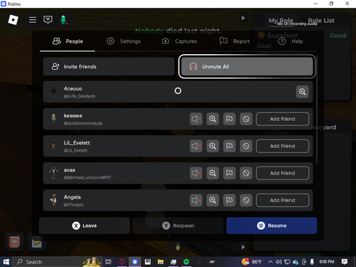Unmute LiL_Evelett's voice
The height and width of the screenshot is (267, 356).
(x=196, y=146)
